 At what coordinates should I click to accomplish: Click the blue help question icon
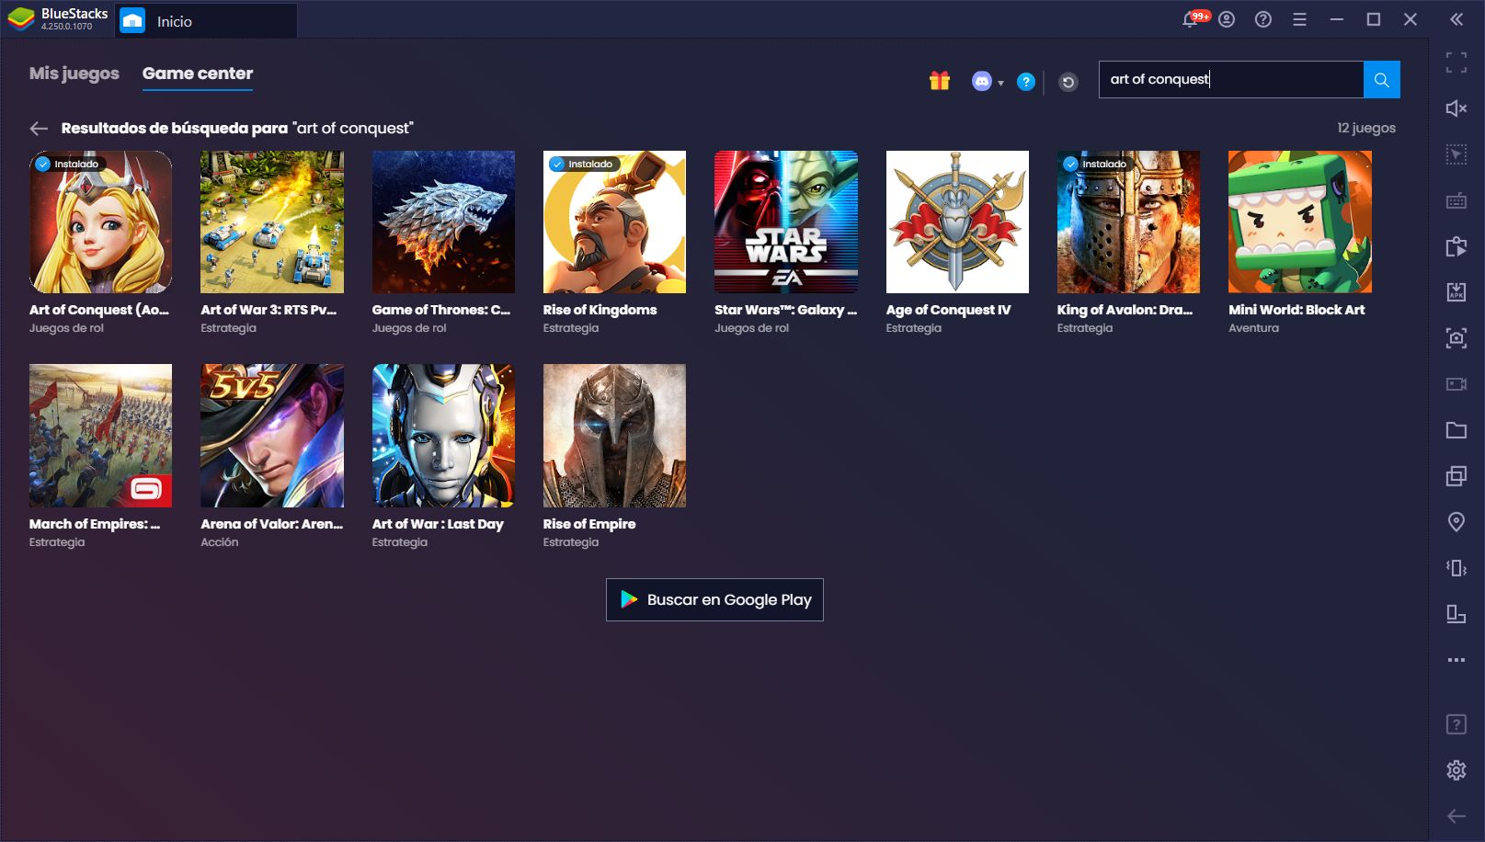click(x=1026, y=82)
